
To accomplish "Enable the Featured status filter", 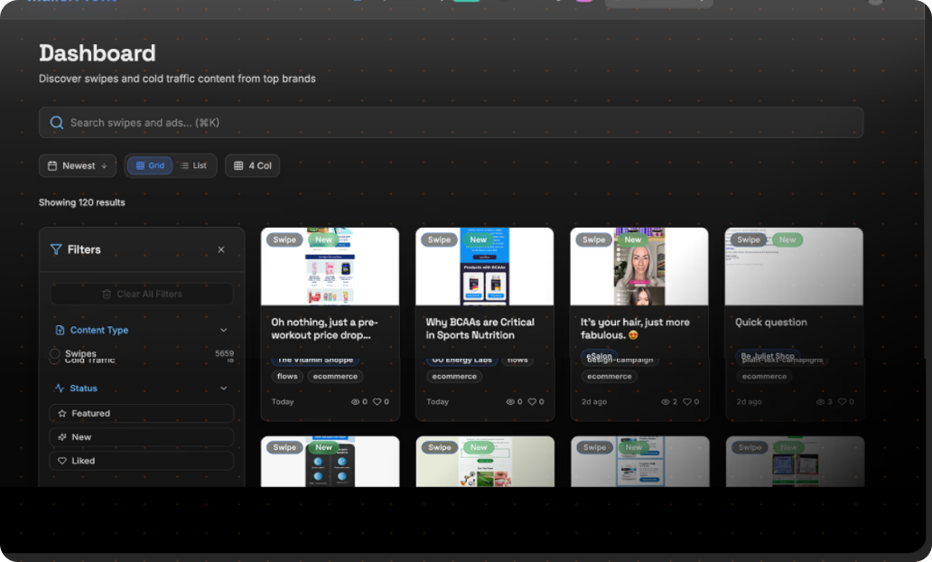I will tap(142, 413).
